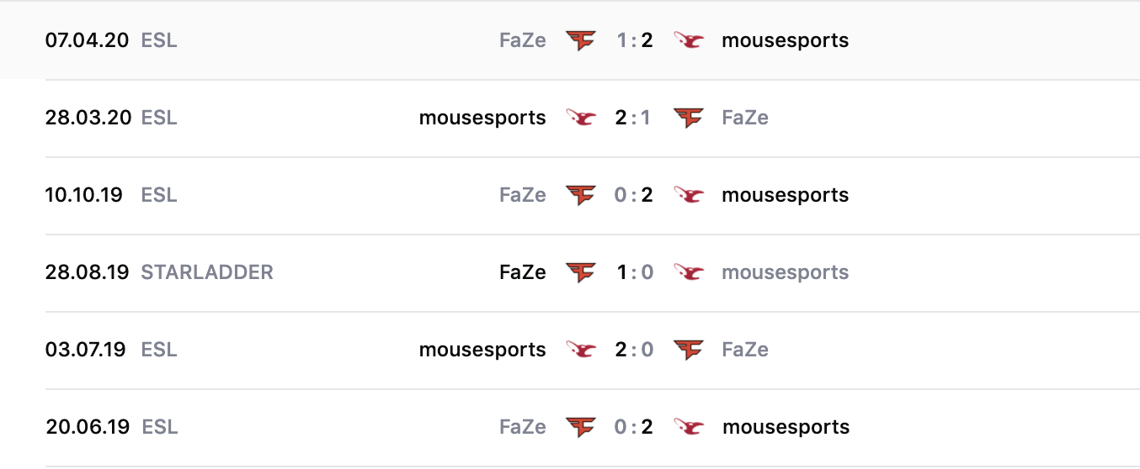The width and height of the screenshot is (1140, 469).
Task: Select mousesports name in 03.07.19 row
Action: pyautogui.click(x=482, y=350)
